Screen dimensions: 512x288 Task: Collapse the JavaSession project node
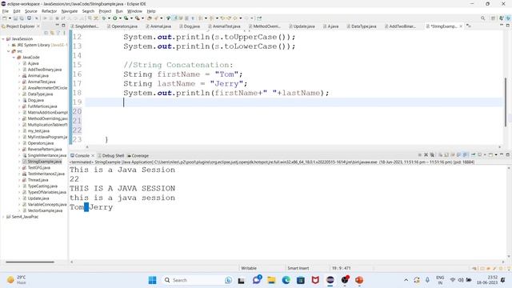coord(3,38)
